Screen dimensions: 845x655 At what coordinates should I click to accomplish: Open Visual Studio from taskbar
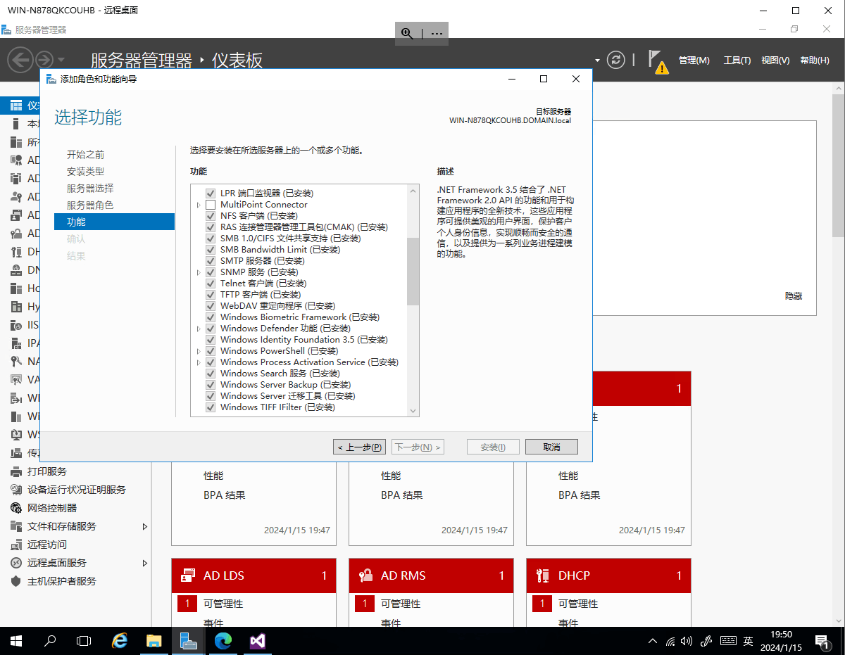click(257, 641)
